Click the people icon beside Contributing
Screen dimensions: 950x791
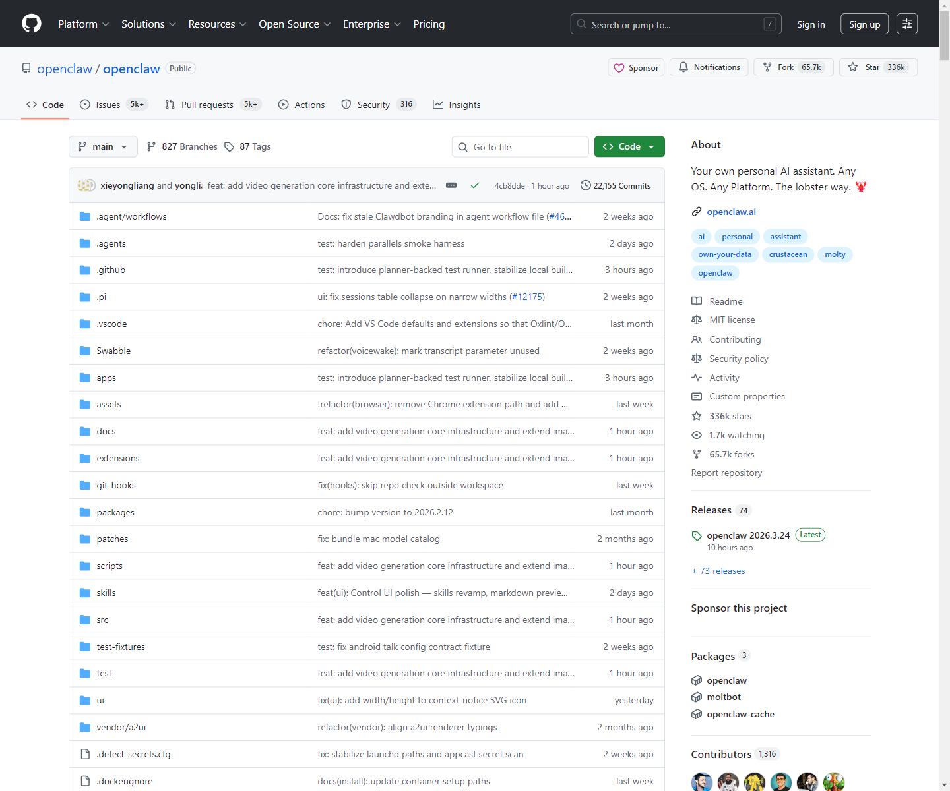696,339
